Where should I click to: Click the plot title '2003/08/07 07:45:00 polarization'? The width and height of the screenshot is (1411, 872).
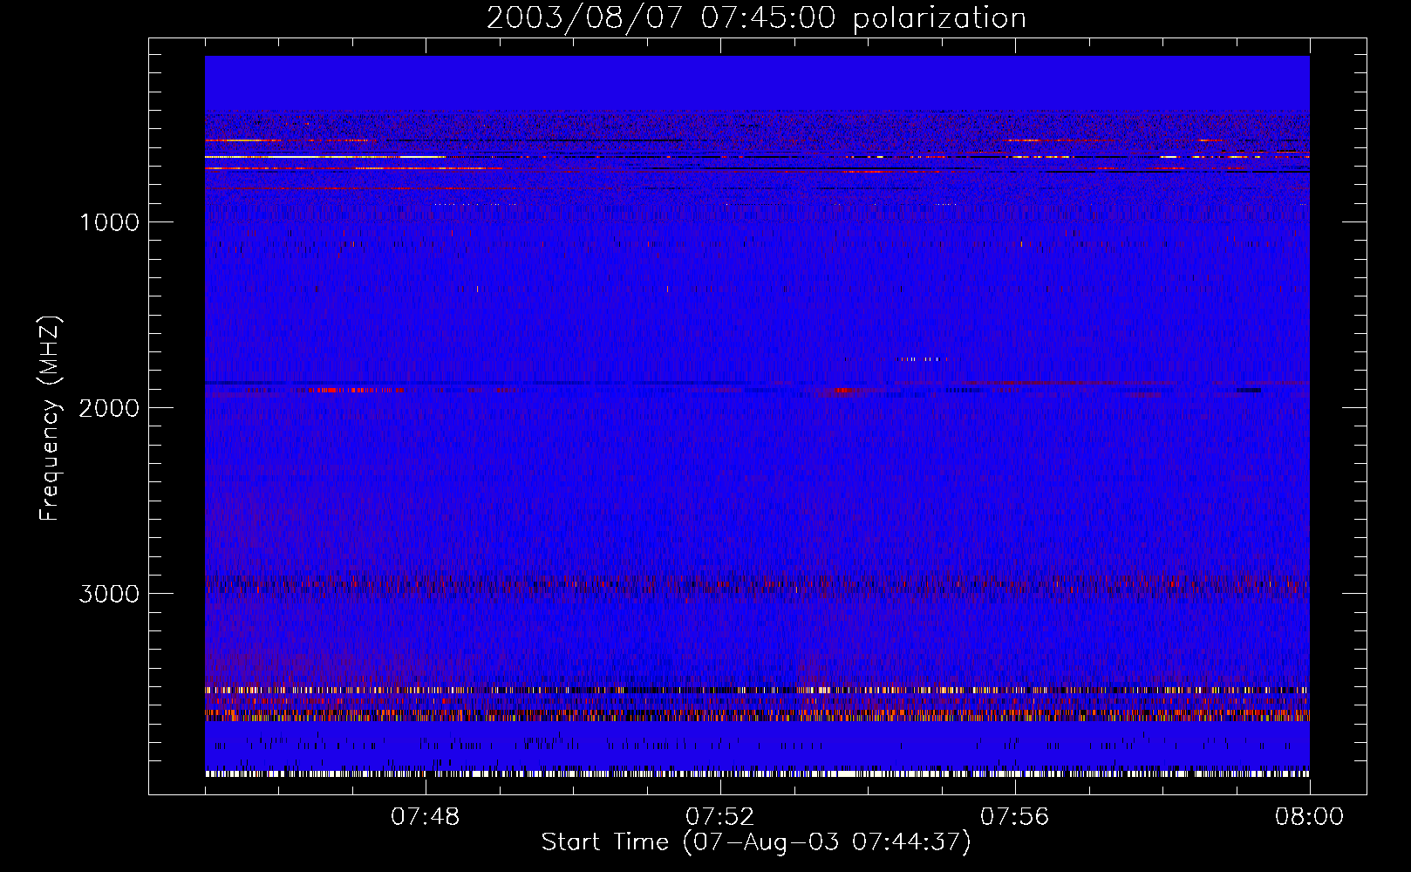756,18
